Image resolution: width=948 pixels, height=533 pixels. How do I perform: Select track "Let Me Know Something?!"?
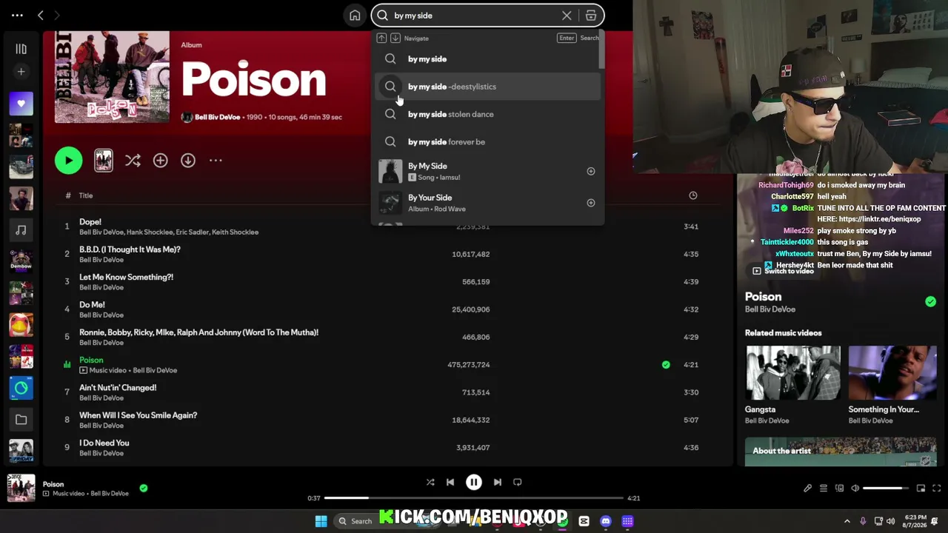coord(126,277)
